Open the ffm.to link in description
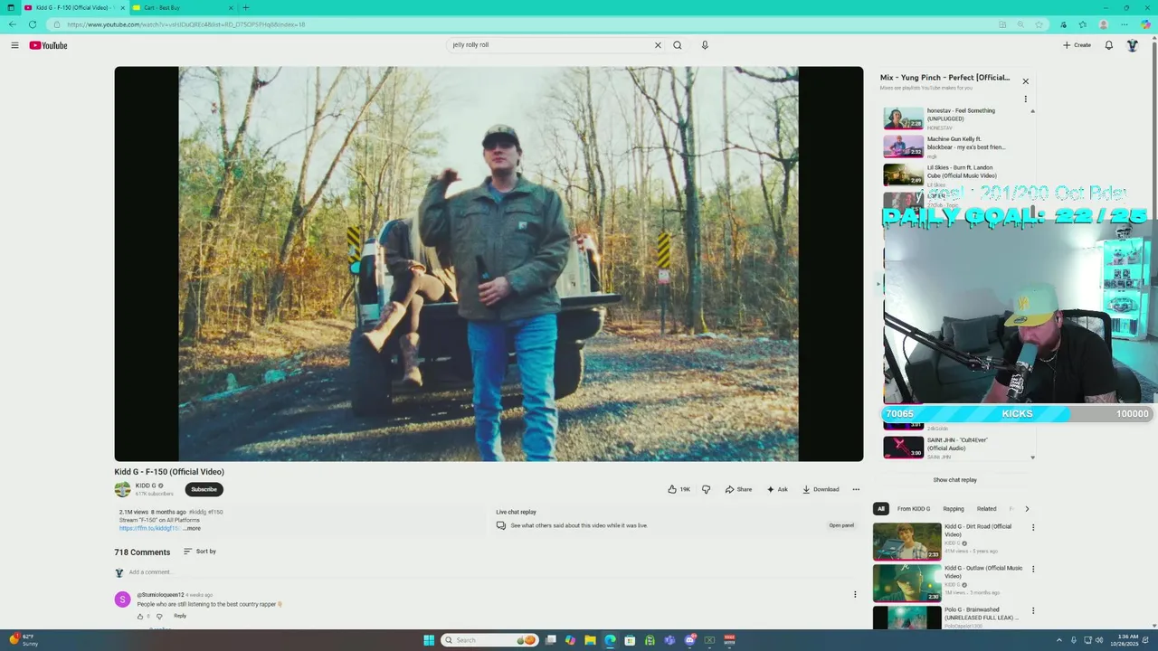 [149, 528]
